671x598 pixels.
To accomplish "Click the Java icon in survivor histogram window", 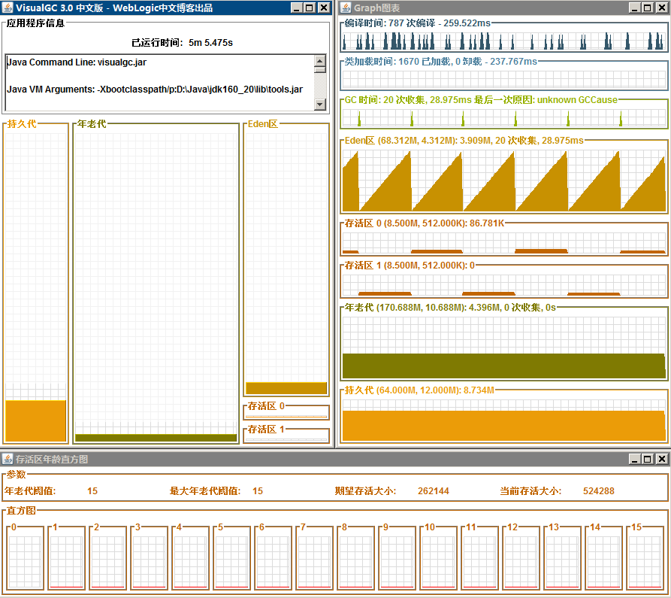I will coord(8,459).
